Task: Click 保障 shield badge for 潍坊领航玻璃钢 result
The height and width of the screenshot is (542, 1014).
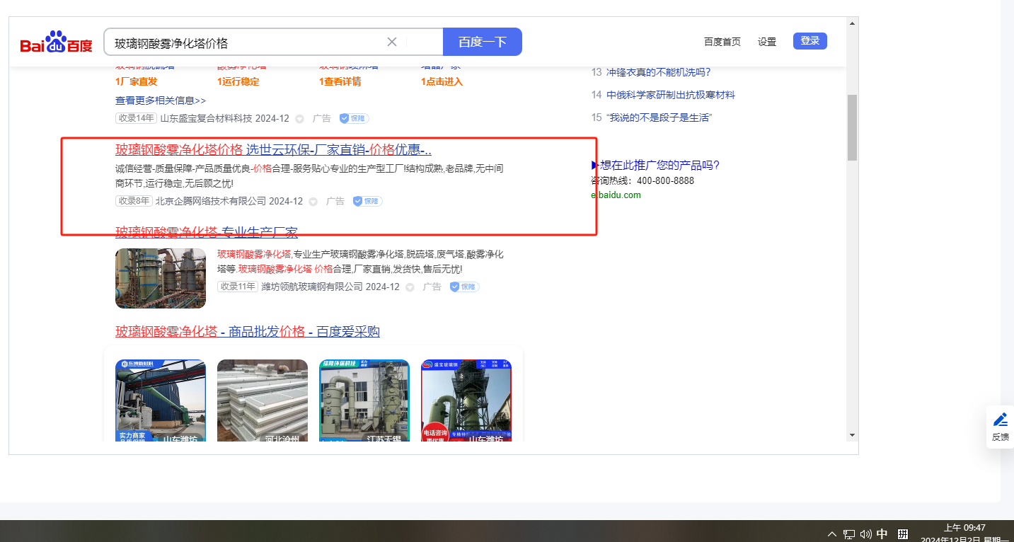Action: point(464,287)
